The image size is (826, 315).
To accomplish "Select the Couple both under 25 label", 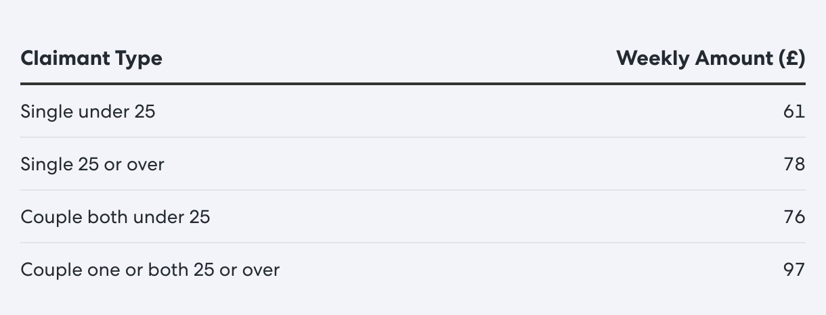I will 116,216.
